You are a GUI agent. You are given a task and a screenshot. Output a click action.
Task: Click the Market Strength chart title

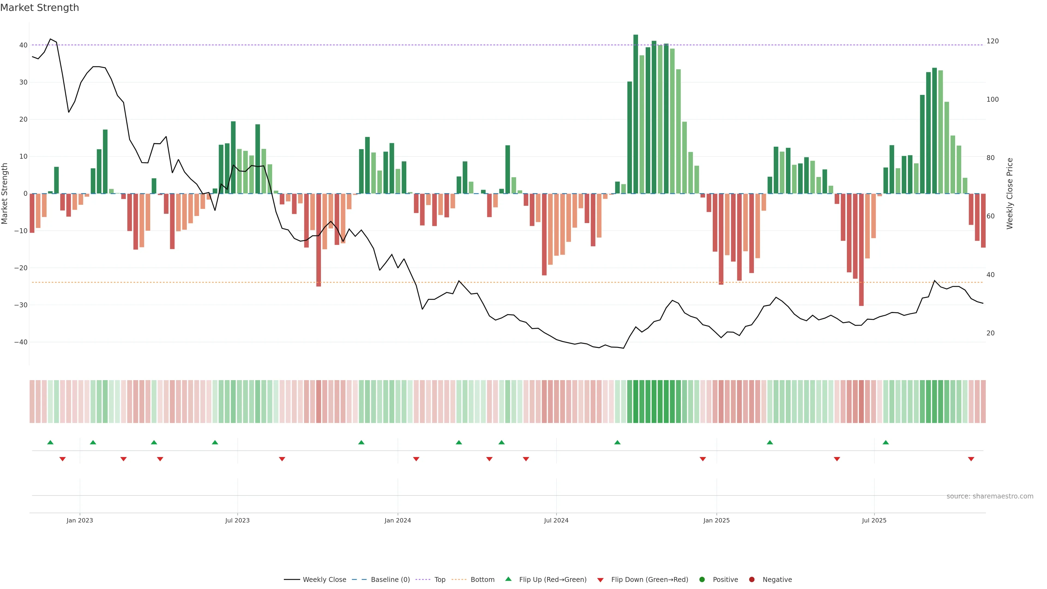click(x=40, y=8)
